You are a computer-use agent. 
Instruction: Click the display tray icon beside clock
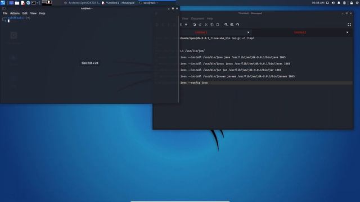coord(327,3)
